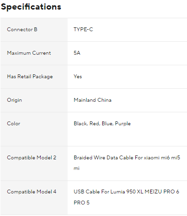Select the Origin label

tap(14, 100)
